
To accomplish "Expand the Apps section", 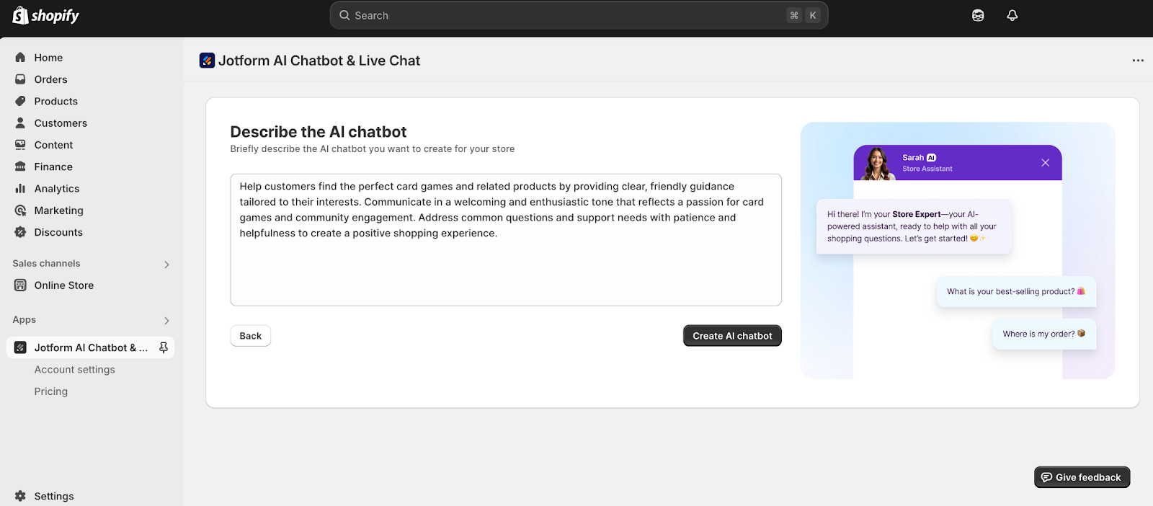I will point(166,321).
